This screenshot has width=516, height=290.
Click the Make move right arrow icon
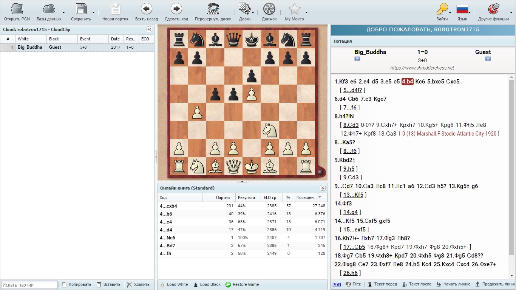click(176, 9)
